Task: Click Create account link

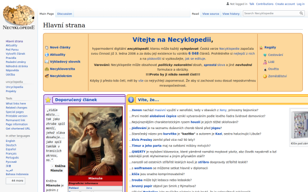Action: (x=285, y=4)
